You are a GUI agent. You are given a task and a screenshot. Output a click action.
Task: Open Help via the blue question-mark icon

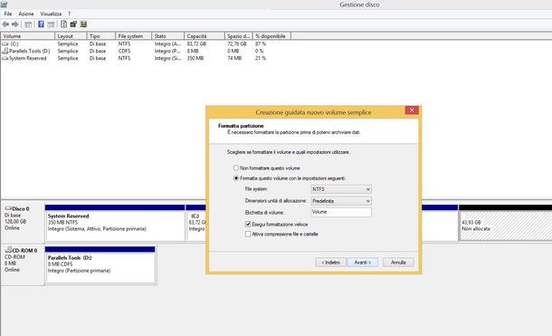tap(41, 24)
